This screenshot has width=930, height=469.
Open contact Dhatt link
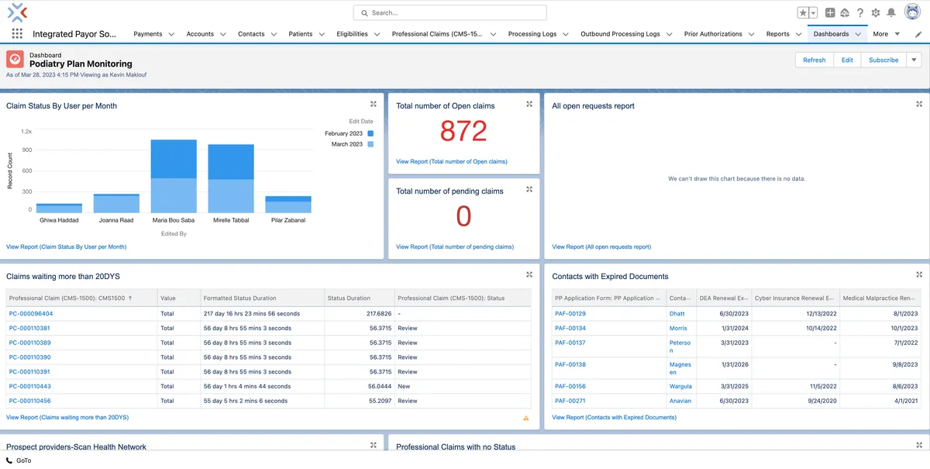pyautogui.click(x=677, y=314)
